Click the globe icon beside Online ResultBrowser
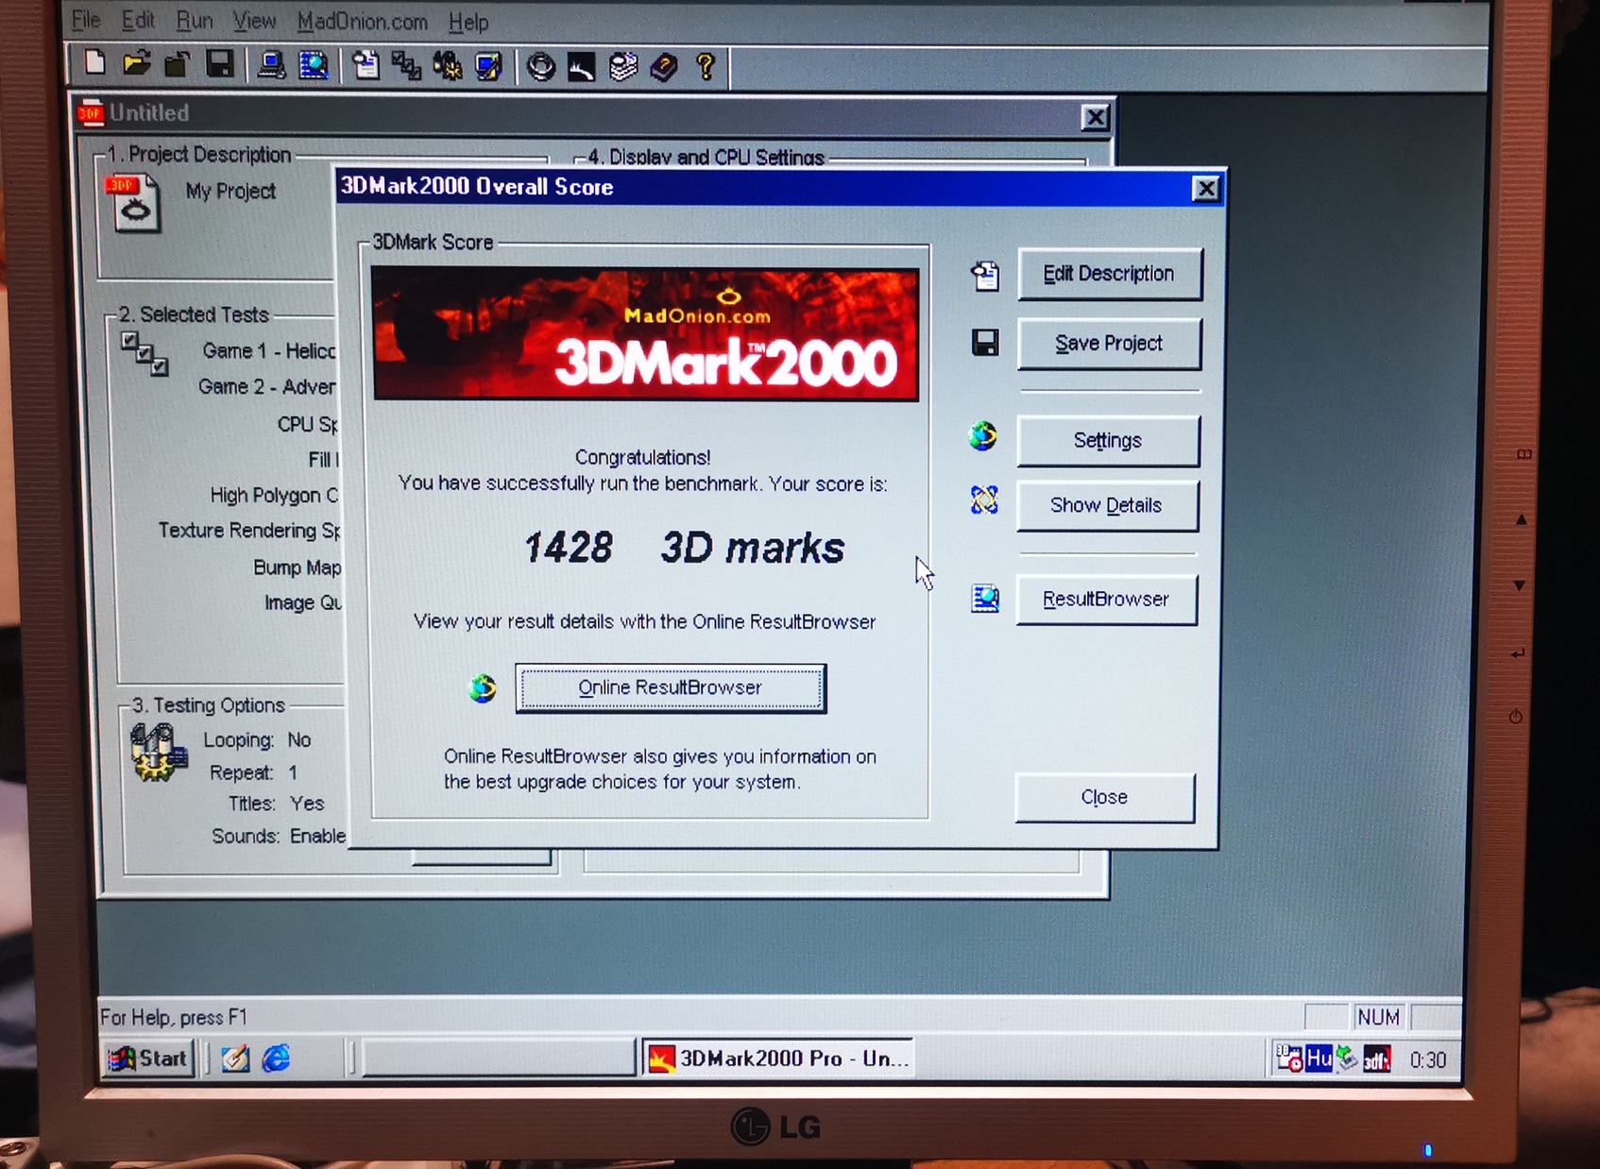 click(483, 688)
